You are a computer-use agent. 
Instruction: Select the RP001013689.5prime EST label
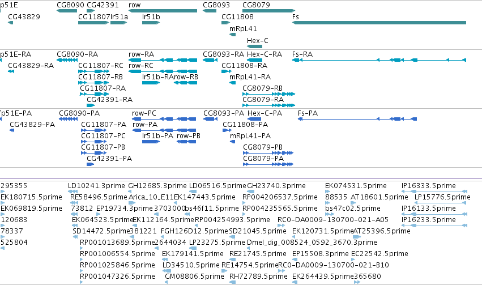coord(117,243)
